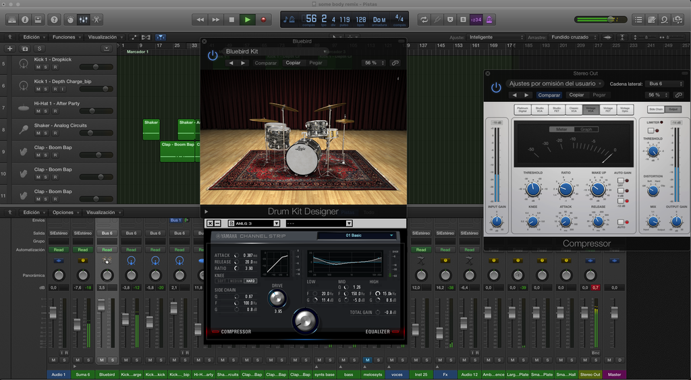
Task: Toggle the purple Metronome button
Action: coord(489,20)
